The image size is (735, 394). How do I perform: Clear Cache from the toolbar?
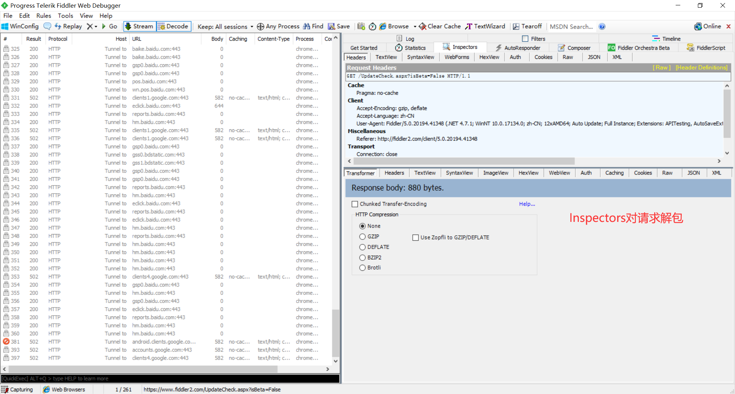(440, 26)
